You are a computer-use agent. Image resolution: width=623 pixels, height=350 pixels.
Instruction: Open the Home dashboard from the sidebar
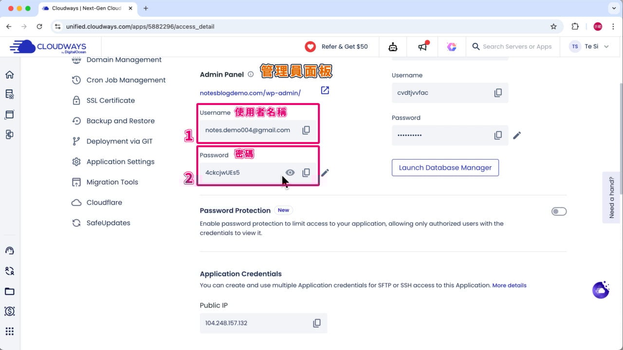[x=9, y=74]
